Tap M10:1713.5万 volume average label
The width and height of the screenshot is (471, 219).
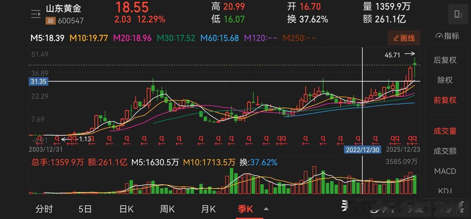209,162
